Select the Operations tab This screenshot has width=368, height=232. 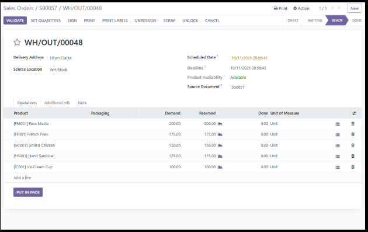point(27,103)
